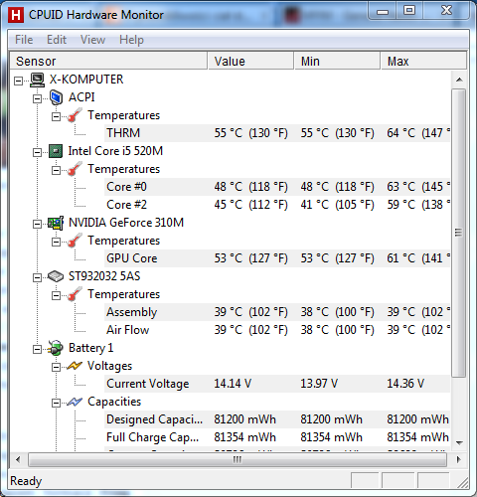477x497 pixels.
Task: Collapse the ACPI Temperatures node
Action: click(x=57, y=116)
